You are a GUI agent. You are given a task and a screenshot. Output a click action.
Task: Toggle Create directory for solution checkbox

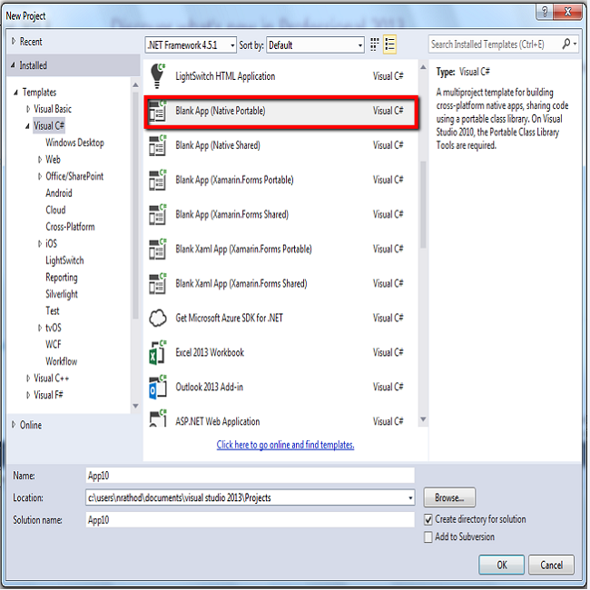tap(428, 520)
